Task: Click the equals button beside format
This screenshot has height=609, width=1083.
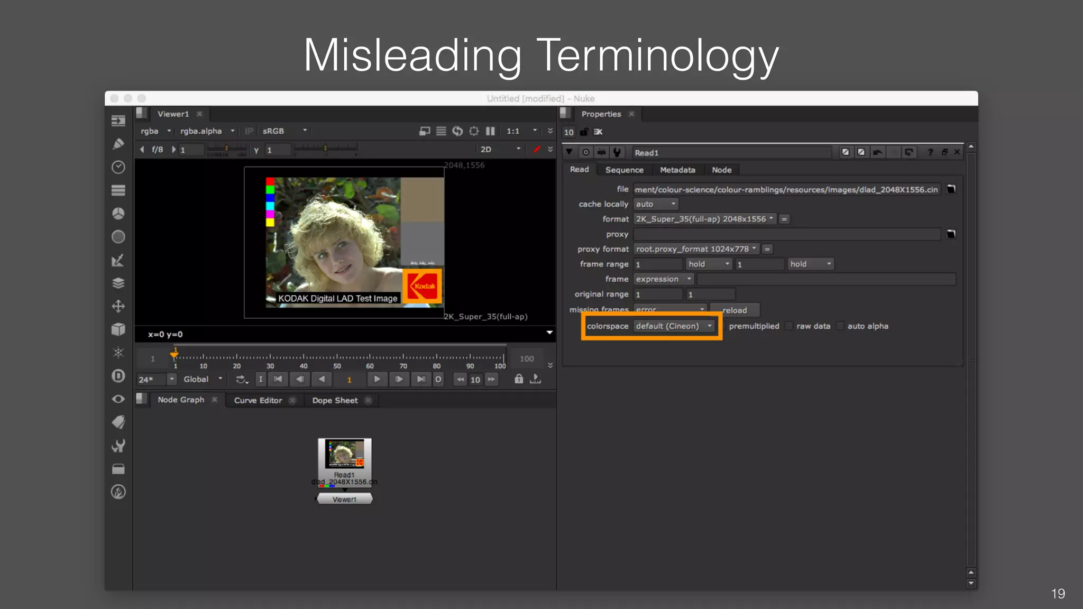Action: click(784, 219)
